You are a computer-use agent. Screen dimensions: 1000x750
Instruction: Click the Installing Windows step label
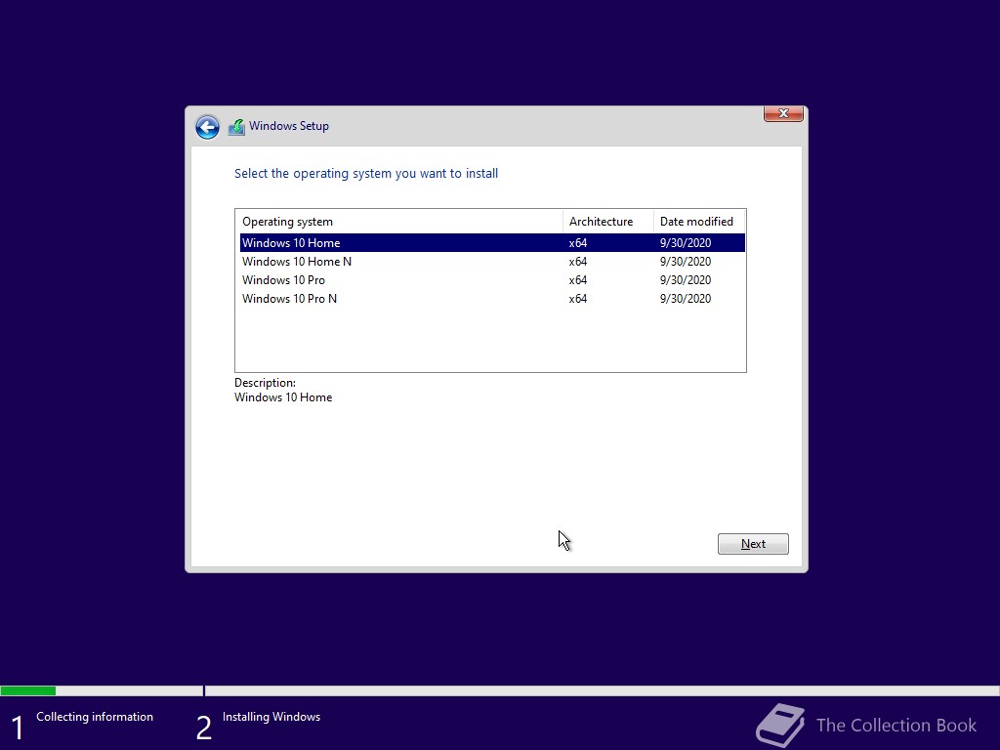pos(271,717)
